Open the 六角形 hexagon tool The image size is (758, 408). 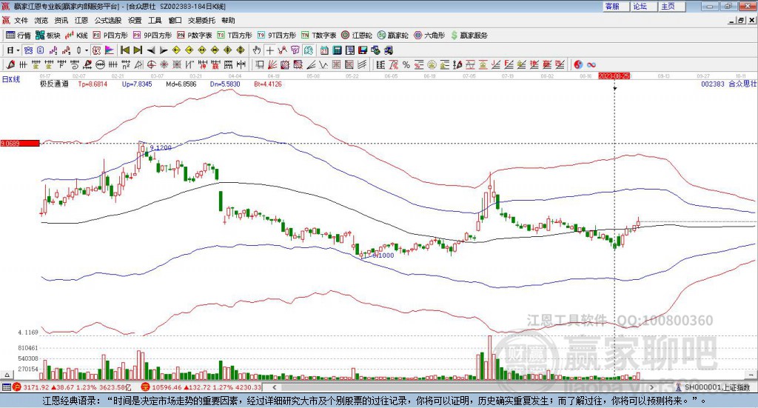pos(429,36)
